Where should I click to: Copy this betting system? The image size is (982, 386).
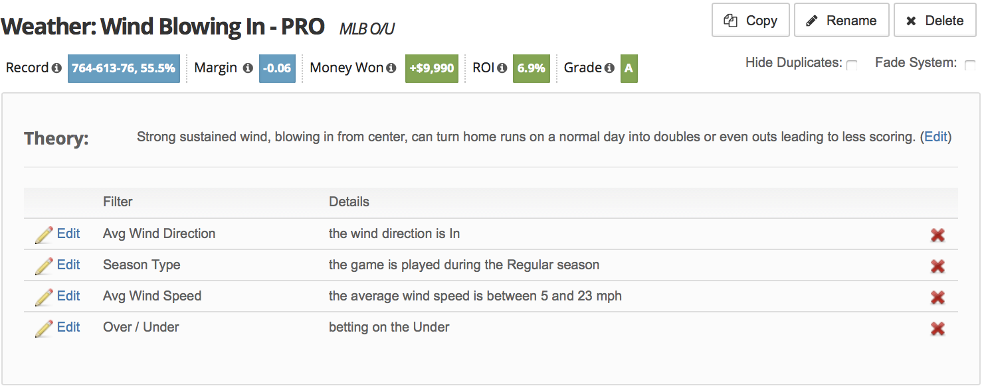(x=750, y=21)
